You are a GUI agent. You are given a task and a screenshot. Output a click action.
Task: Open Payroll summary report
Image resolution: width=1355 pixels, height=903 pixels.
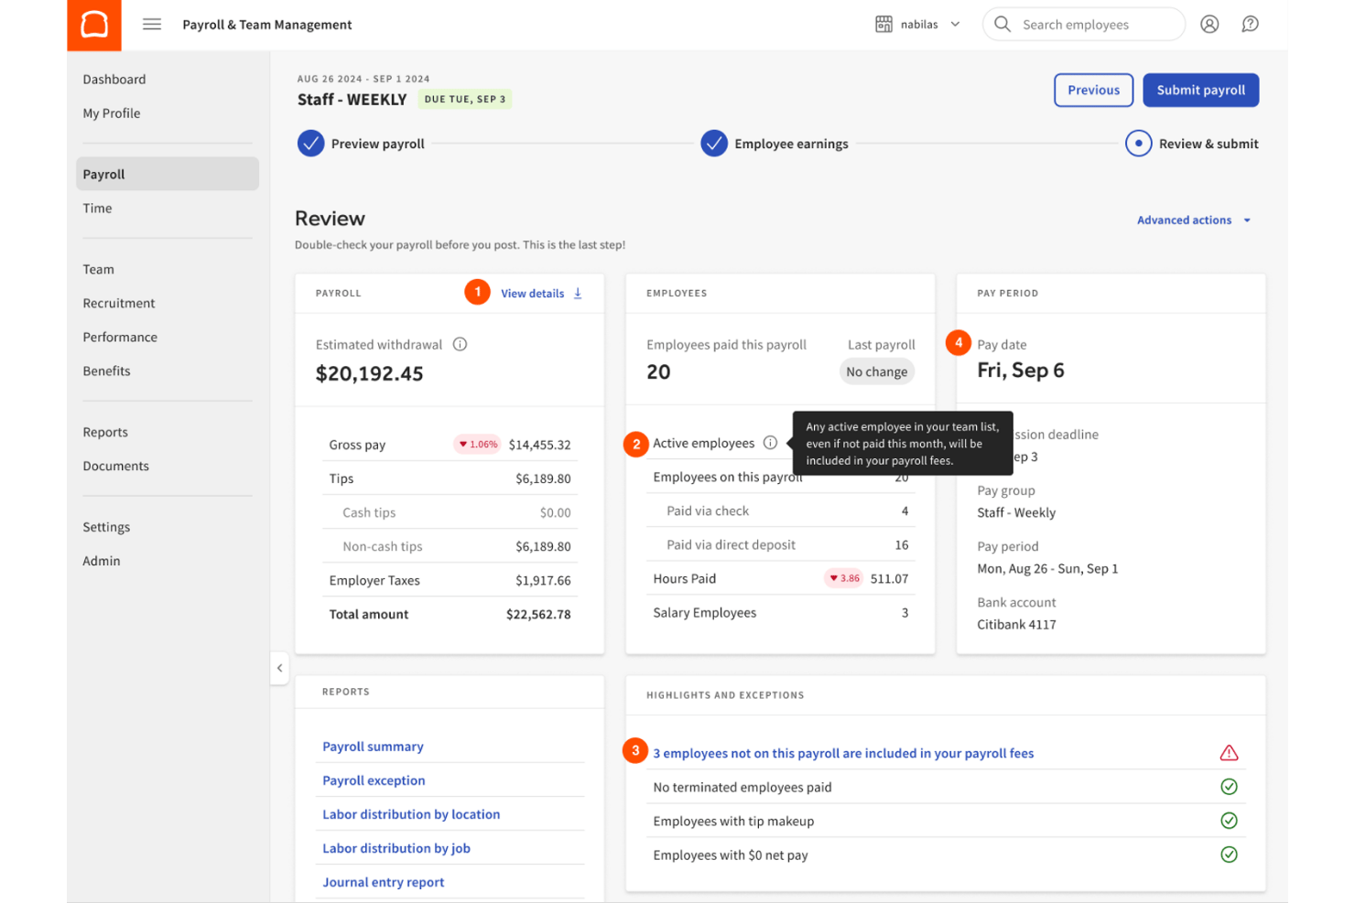(373, 747)
